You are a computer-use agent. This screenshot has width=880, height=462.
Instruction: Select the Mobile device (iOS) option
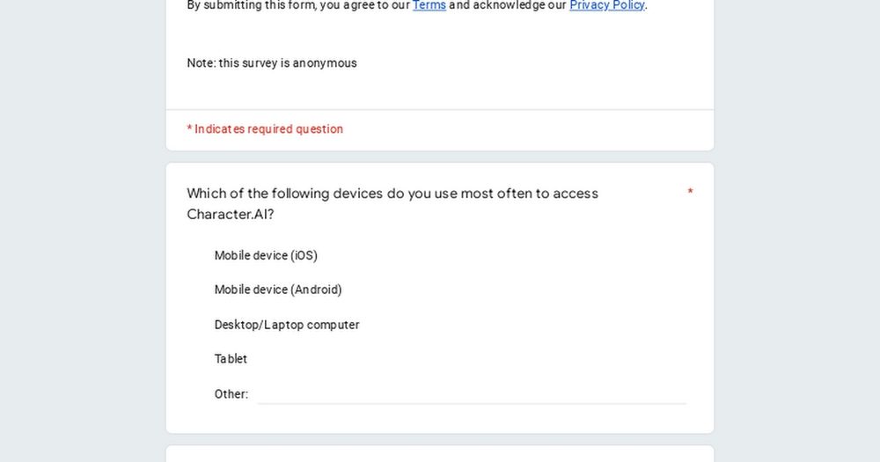pos(266,255)
